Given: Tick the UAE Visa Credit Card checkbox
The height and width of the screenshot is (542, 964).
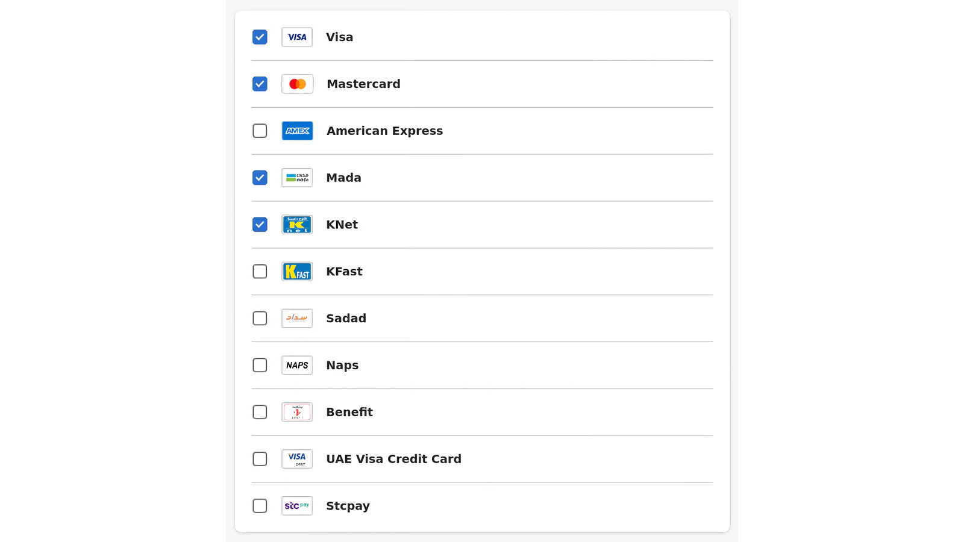Looking at the screenshot, I should pos(260,459).
